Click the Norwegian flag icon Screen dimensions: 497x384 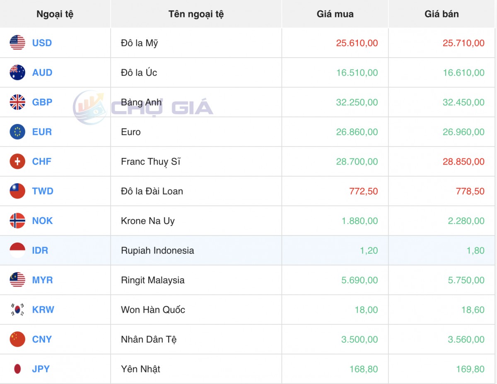pos(17,221)
